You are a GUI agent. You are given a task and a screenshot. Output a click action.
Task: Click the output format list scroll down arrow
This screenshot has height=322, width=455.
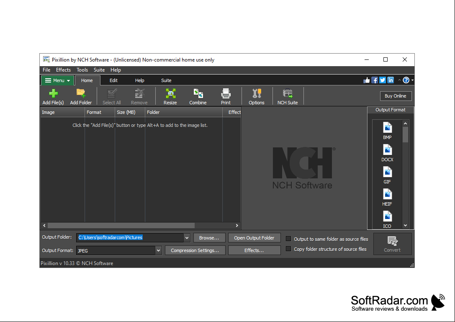[x=405, y=225]
